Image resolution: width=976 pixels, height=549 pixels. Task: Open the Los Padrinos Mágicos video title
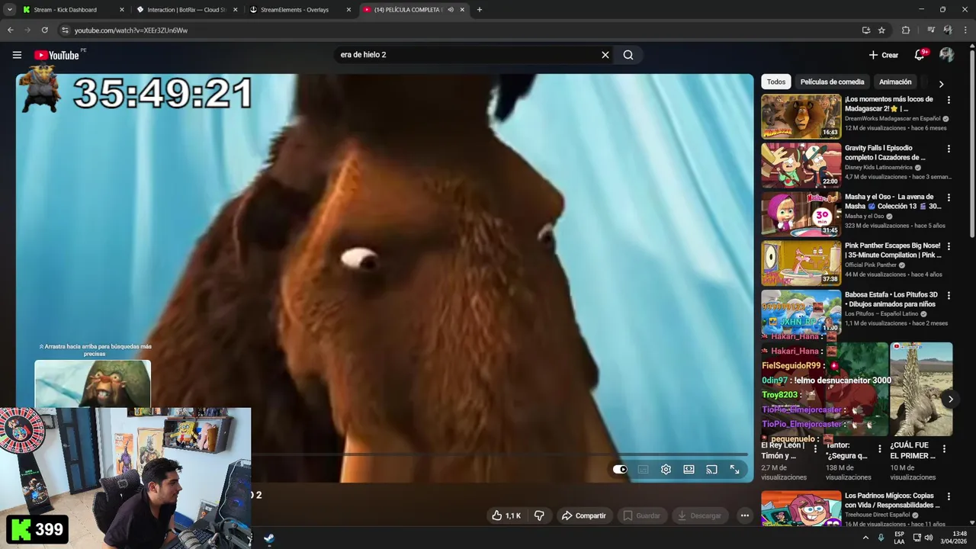(x=892, y=500)
